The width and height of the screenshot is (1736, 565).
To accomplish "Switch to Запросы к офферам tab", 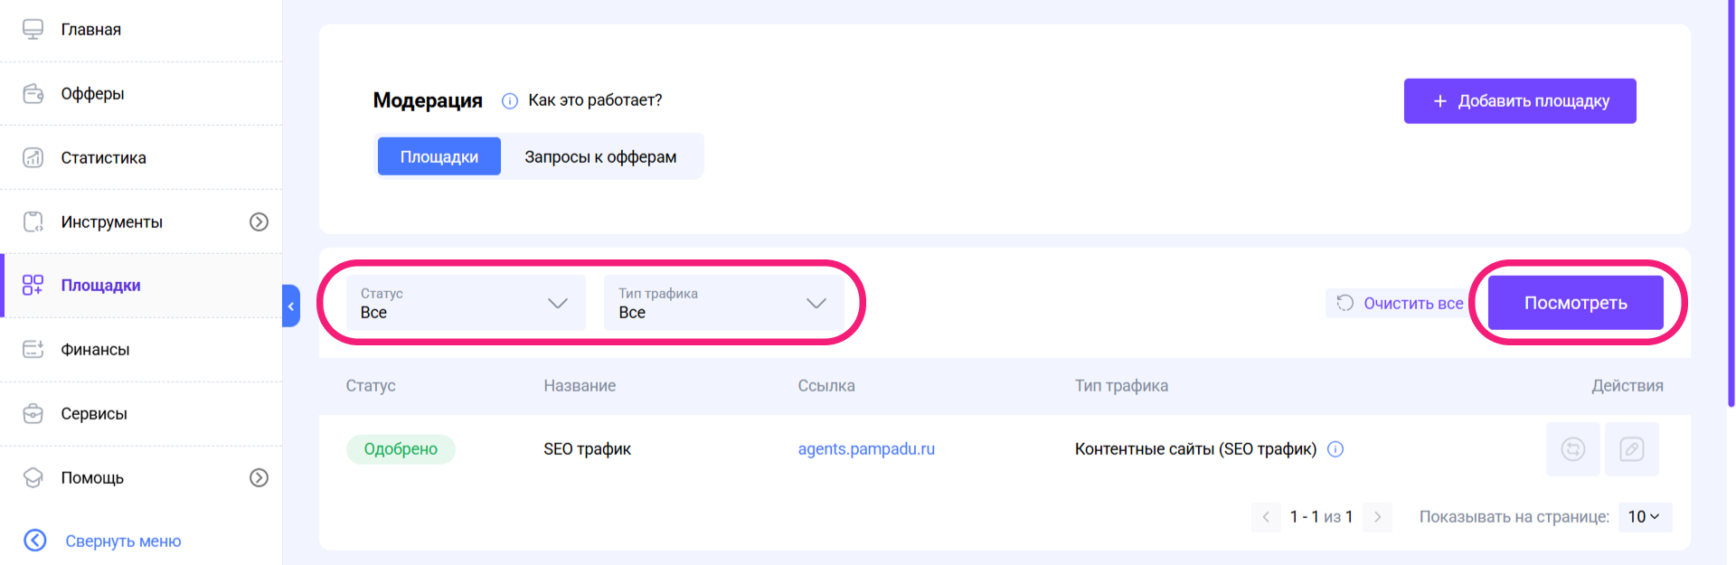I will tap(600, 157).
